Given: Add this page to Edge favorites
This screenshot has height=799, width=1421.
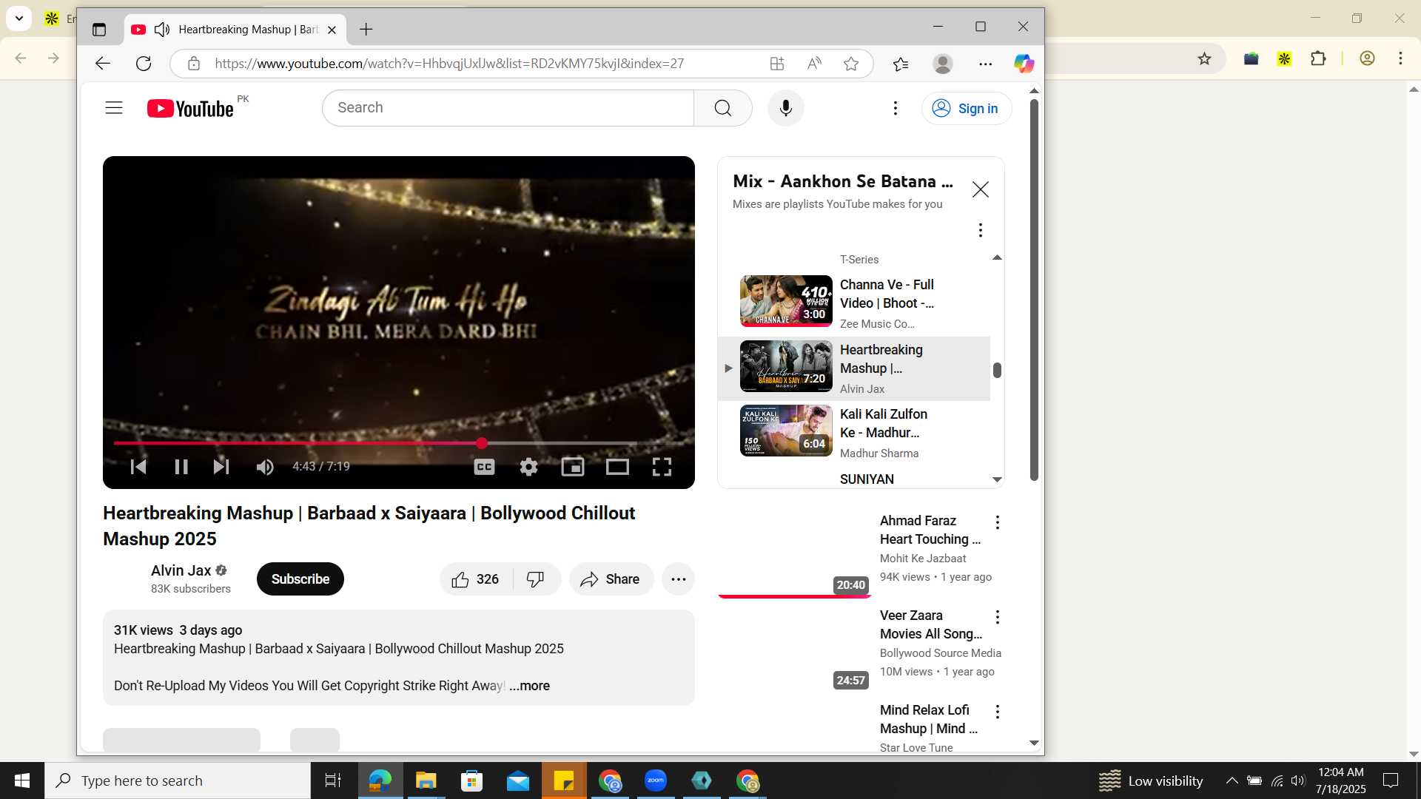Looking at the screenshot, I should click(851, 64).
